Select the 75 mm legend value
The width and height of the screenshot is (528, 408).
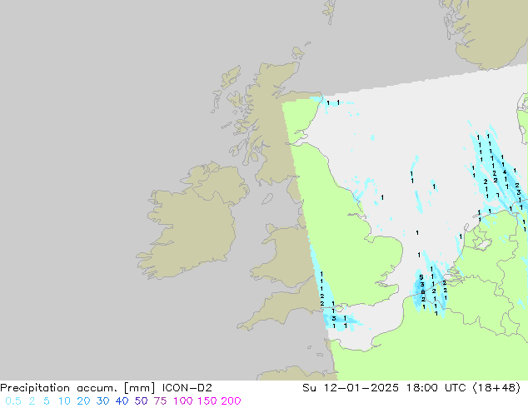pyautogui.click(x=160, y=401)
